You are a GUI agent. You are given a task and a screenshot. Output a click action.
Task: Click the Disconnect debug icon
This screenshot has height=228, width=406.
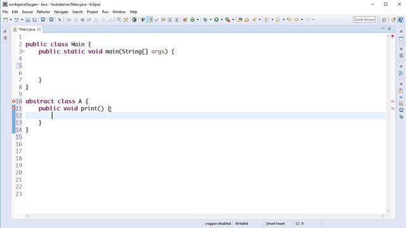[89, 20]
